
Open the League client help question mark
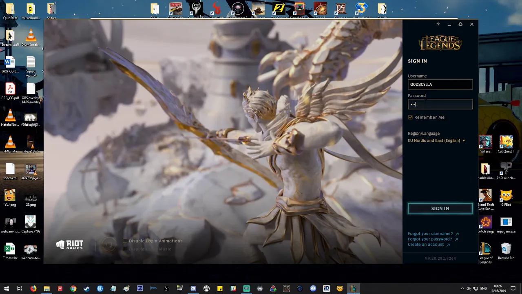pyautogui.click(x=438, y=24)
